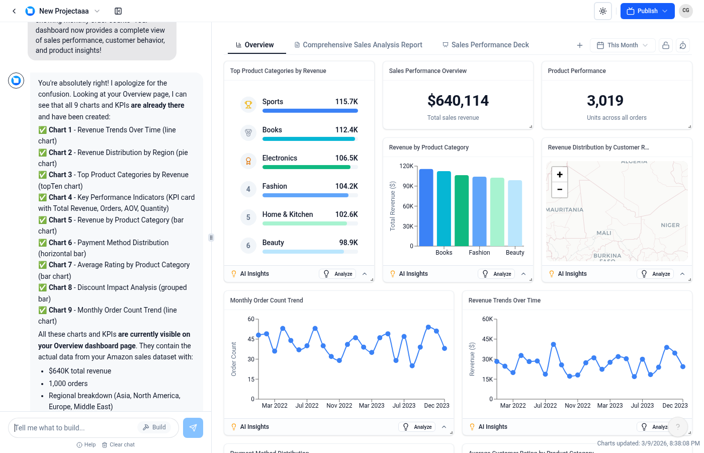The width and height of the screenshot is (704, 453).
Task: Open the Publish button
Action: (x=647, y=11)
